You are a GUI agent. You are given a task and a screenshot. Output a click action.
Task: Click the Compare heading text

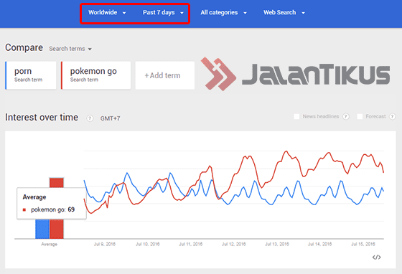24,47
